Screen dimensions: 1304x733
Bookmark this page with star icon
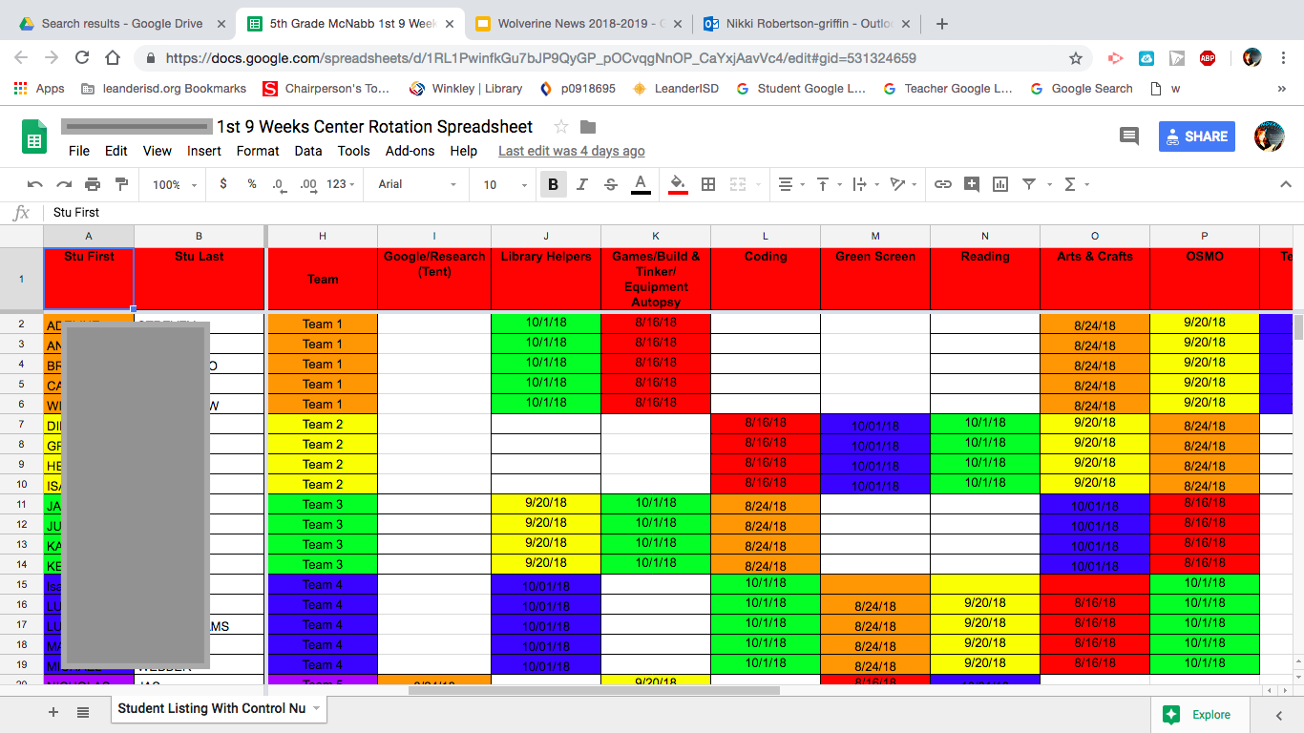pos(1076,58)
